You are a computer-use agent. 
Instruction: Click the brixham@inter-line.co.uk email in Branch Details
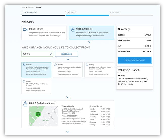tap(76, 119)
